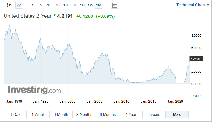
Task: Choose the 30 minute interval
Action: pos(57,5)
